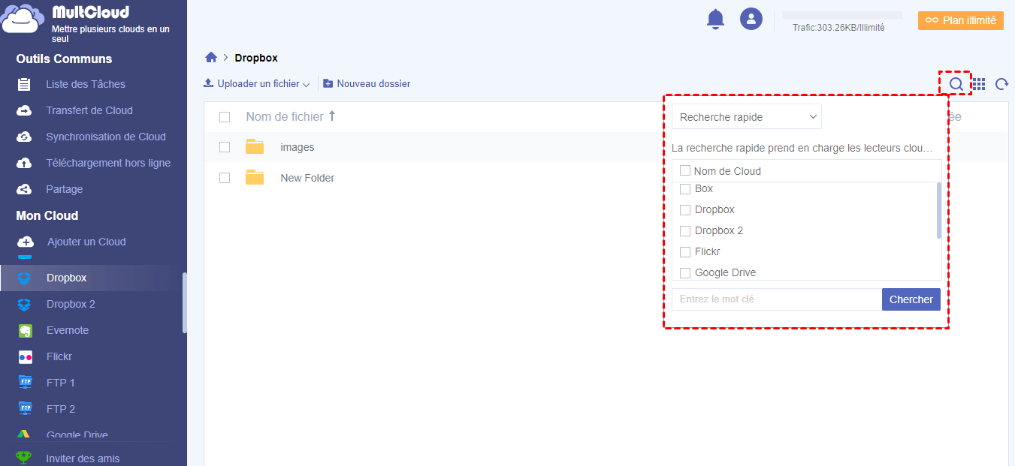Refresh the Dropbox file list
This screenshot has width=1015, height=466.
pos(1001,84)
